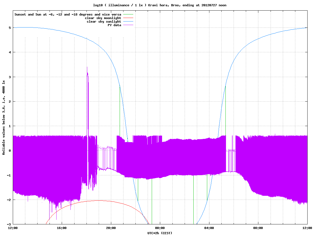Click the y-axis tick label 1
The width and height of the screenshot is (313, 235).
[x=10, y=126]
